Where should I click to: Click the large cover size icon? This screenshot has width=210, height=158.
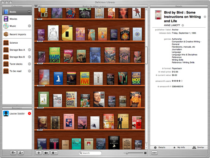[145, 153]
